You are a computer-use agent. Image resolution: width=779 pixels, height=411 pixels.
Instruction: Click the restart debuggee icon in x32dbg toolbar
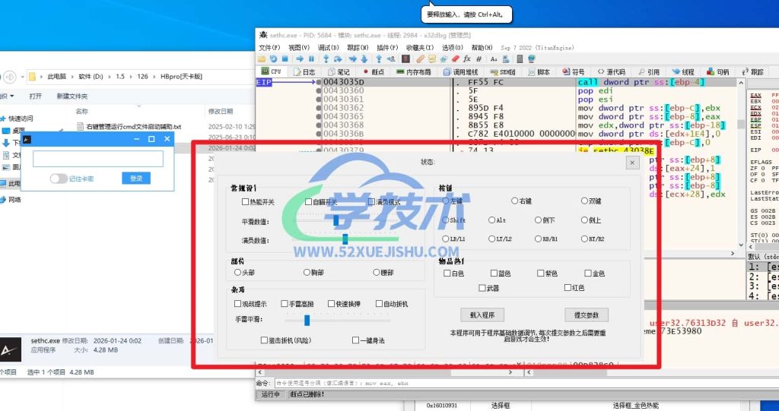pyautogui.click(x=273, y=58)
